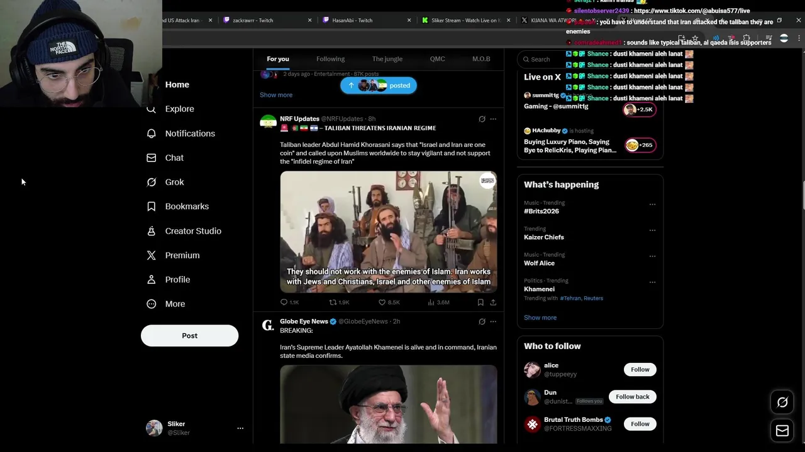This screenshot has width=805, height=452.
Task: Open the Taliban video thumbnail
Action: coord(389,232)
